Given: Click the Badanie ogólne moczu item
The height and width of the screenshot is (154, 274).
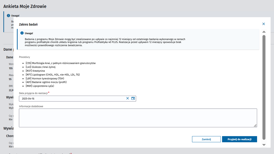Looking at the screenshot, I should pos(46,82).
